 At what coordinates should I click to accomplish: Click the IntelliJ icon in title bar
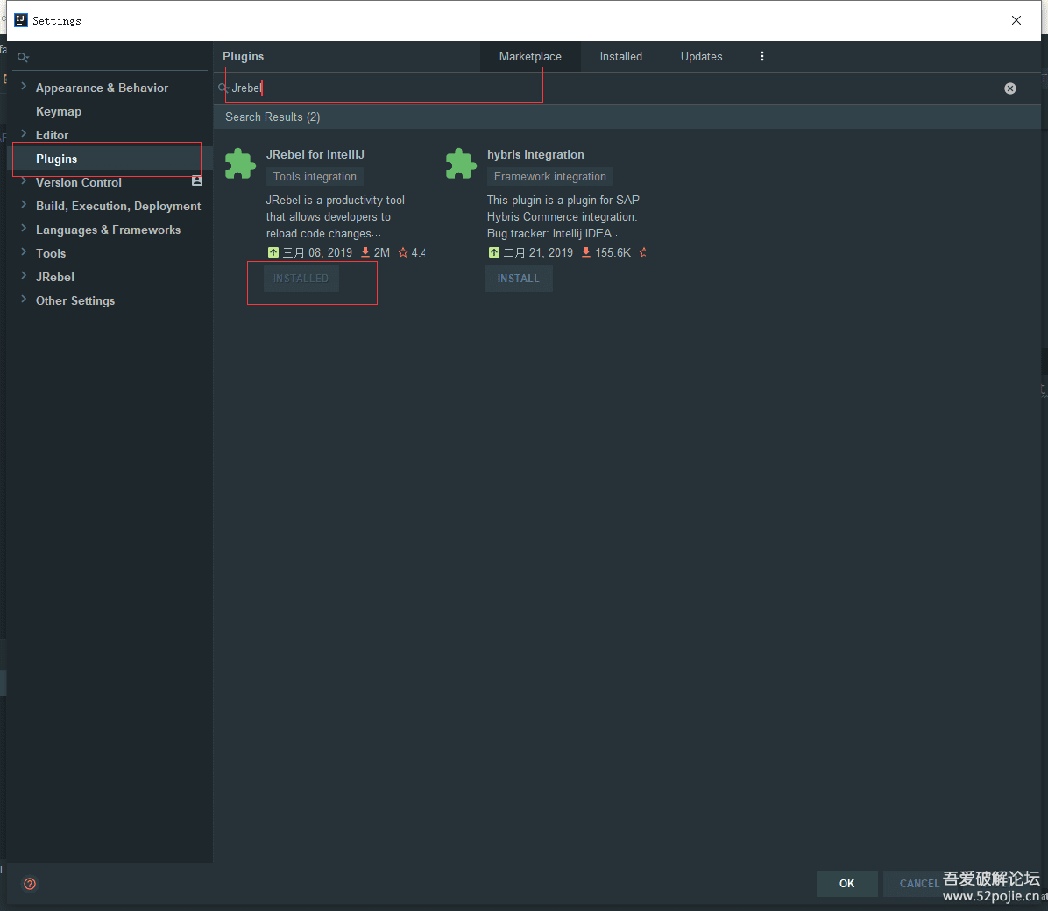coord(21,20)
